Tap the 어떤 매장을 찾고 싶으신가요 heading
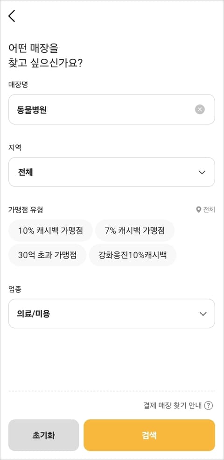Image resolution: width=224 pixels, height=460 pixels. tap(45, 56)
